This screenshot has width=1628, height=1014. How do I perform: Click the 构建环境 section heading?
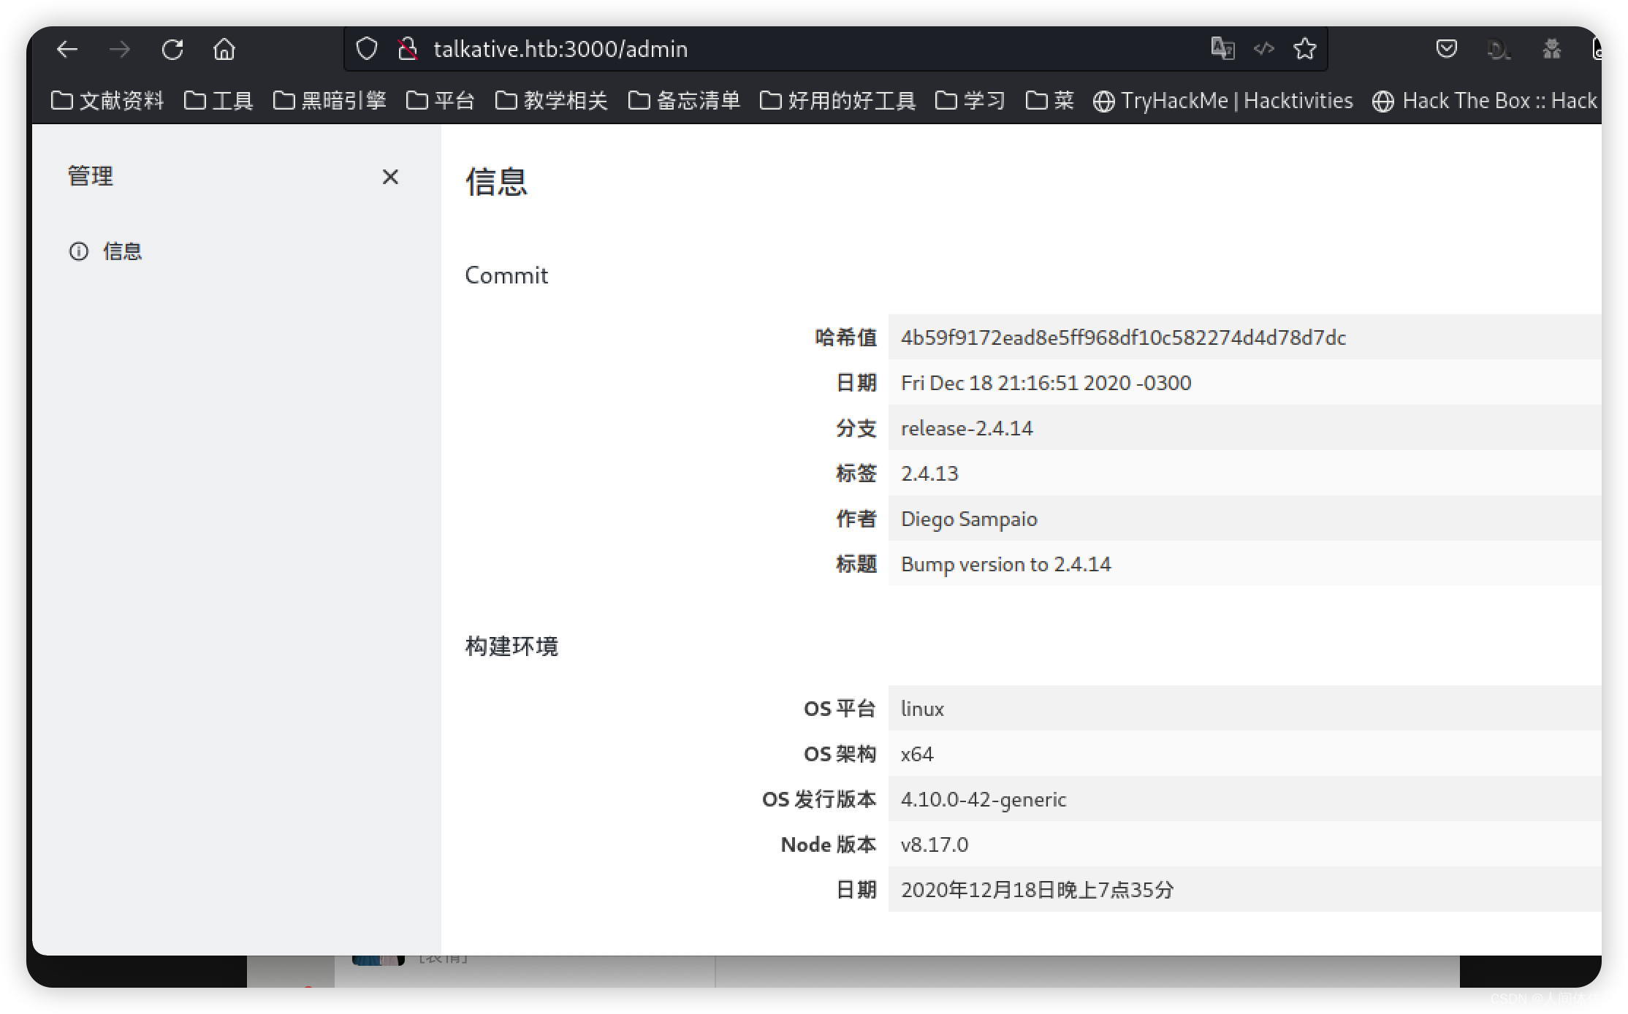point(511,646)
